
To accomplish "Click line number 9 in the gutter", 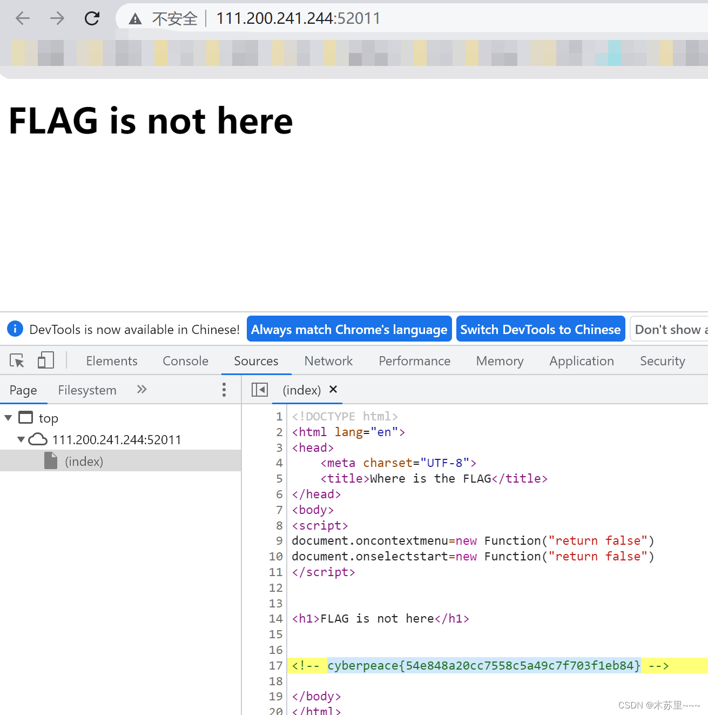I will 279,541.
